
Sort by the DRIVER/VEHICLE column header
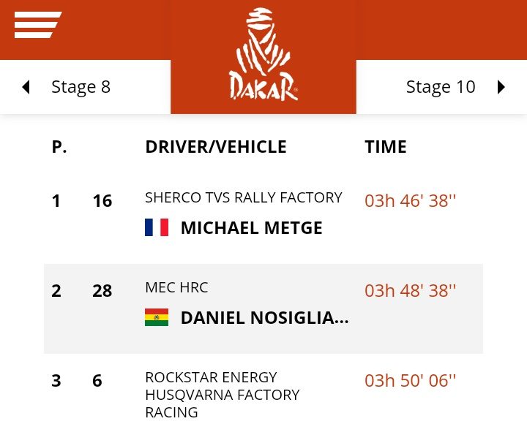point(216,147)
